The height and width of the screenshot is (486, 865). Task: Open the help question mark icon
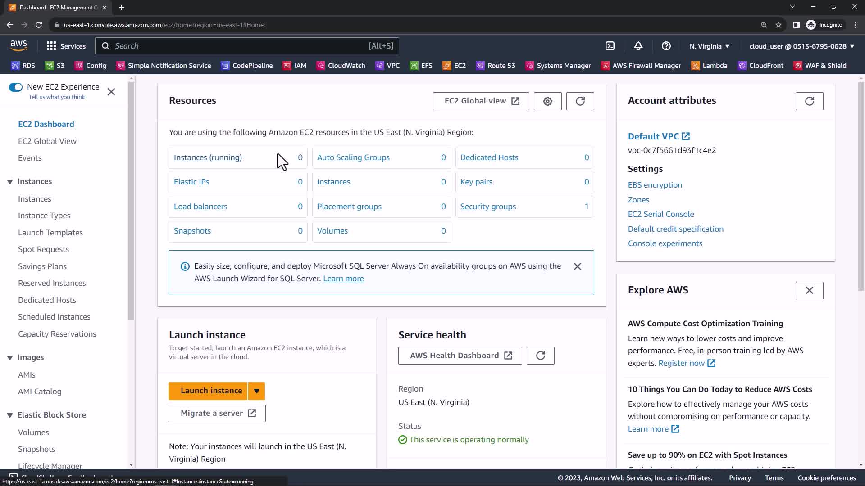coord(666,46)
